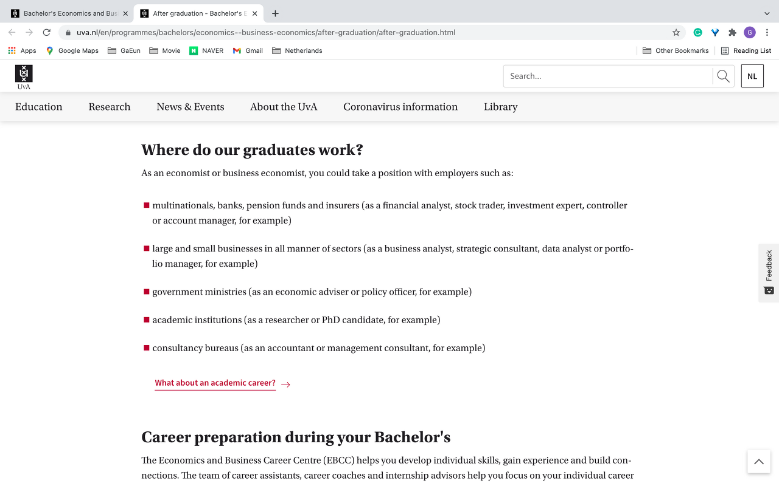The height and width of the screenshot is (486, 779).
Task: Click the 'Where do our graduates work?' heading
Action: (252, 150)
